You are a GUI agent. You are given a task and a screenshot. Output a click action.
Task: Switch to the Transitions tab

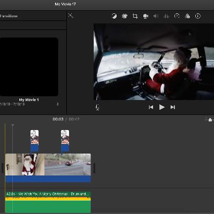(x=9, y=16)
